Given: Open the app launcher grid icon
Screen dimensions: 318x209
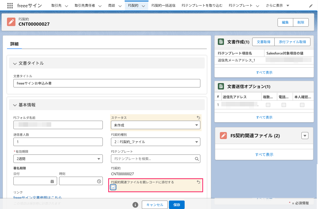Looking at the screenshot, I should point(10,6).
